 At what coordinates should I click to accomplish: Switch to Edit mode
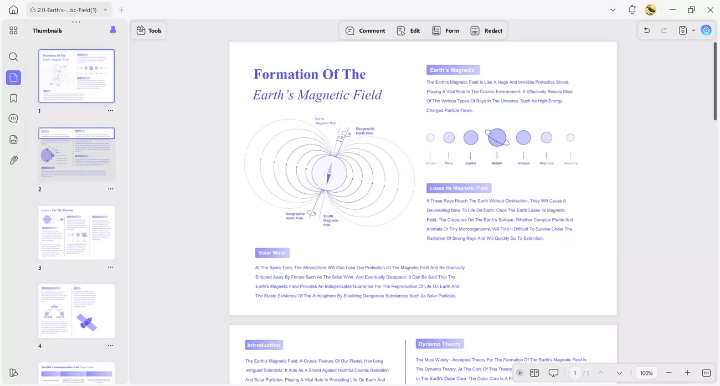(408, 30)
